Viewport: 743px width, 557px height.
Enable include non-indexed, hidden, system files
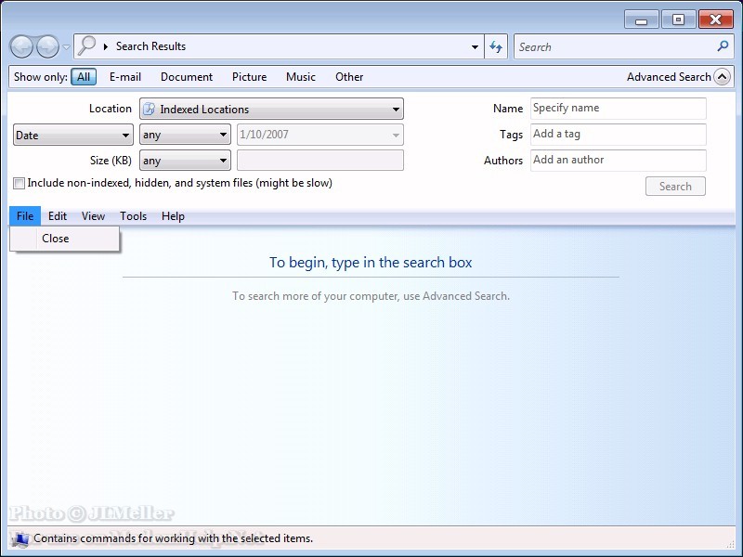coord(20,184)
